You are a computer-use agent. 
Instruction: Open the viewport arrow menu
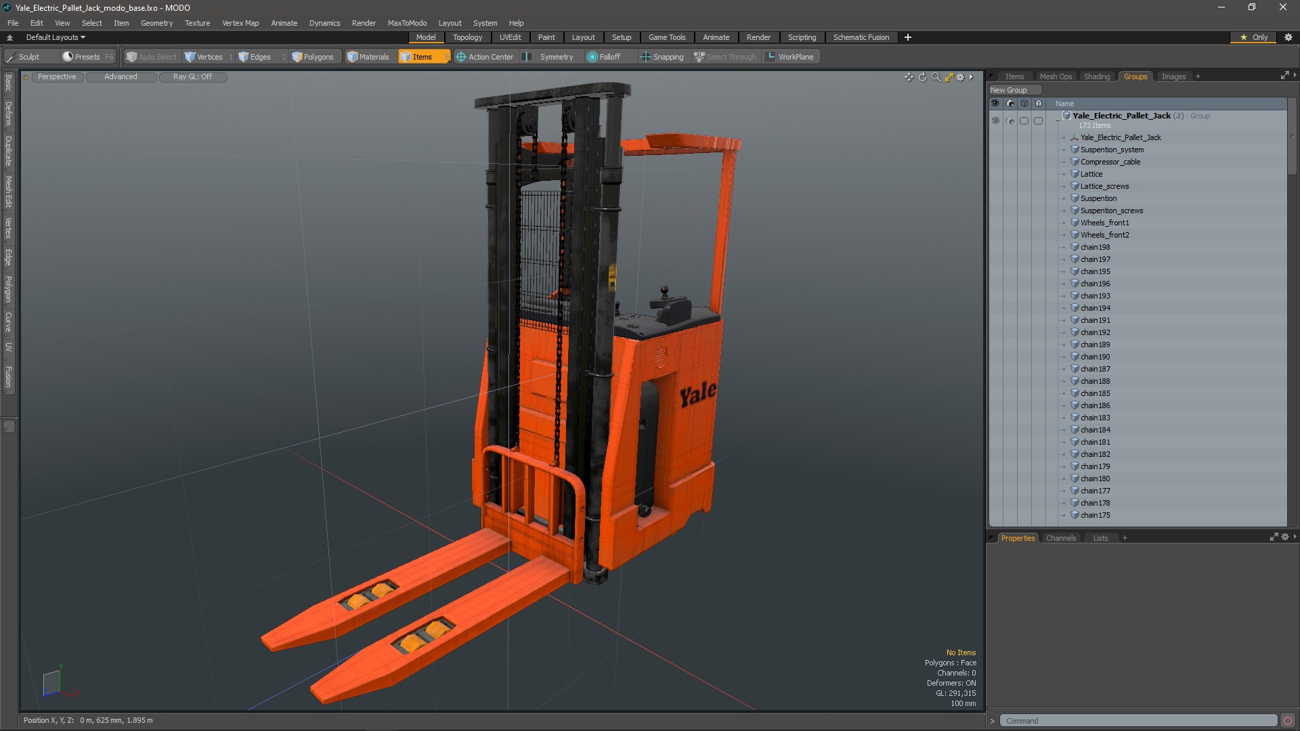point(971,77)
